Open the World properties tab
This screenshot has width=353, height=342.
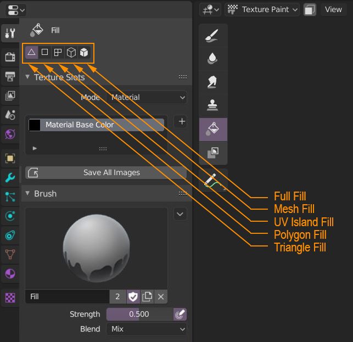click(10, 134)
